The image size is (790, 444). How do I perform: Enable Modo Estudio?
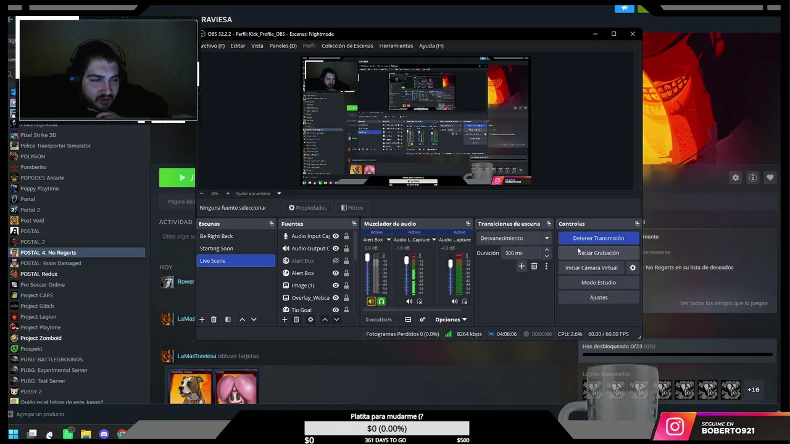click(599, 282)
